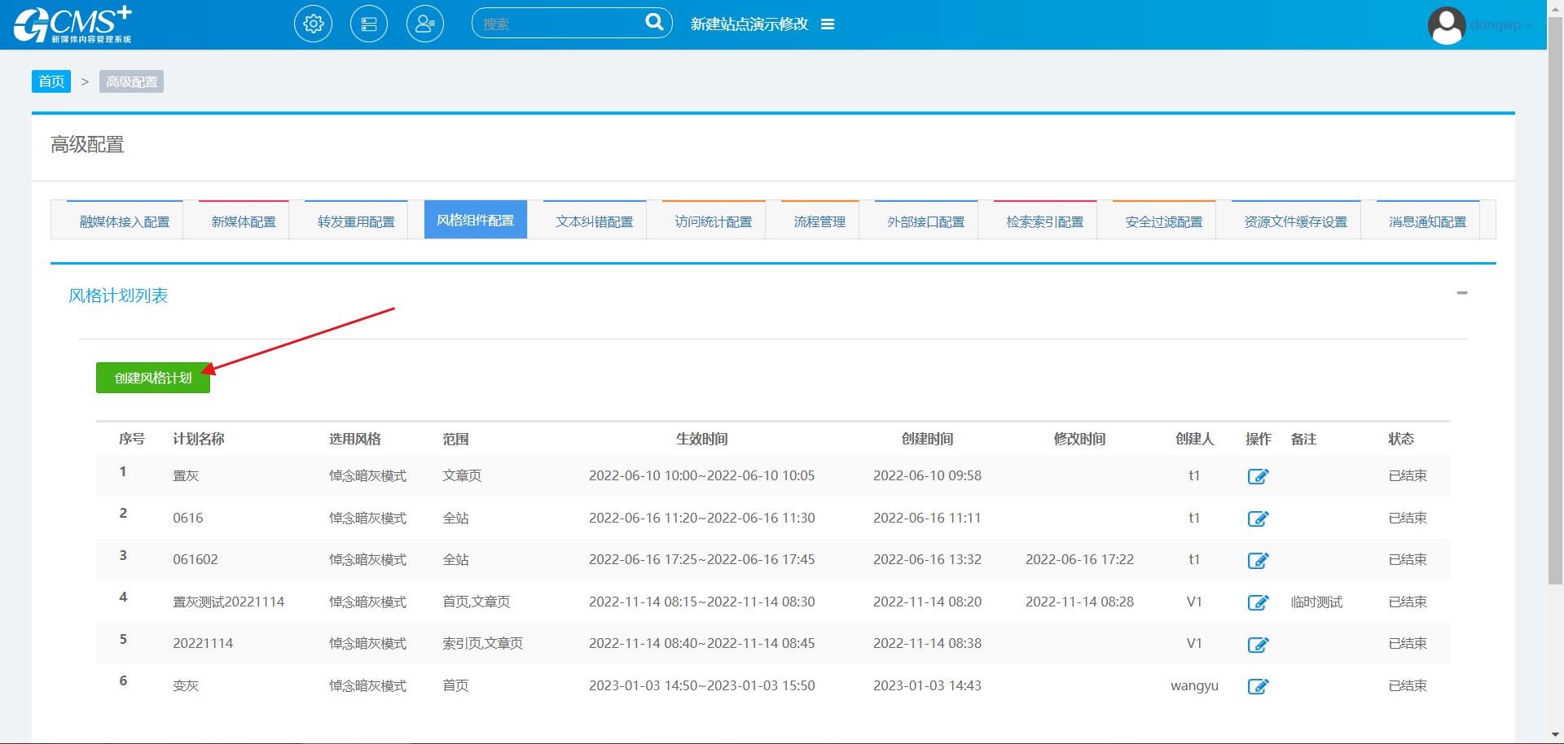Viewport: 1564px width, 744px height.
Task: Select the 安全过滤配置 tab
Action: 1164,221
